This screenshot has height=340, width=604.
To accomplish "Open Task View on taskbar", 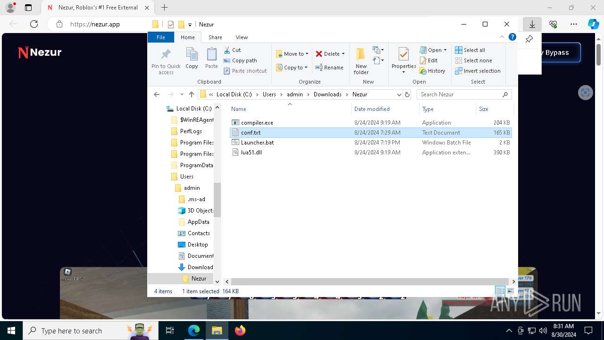I will point(170,331).
